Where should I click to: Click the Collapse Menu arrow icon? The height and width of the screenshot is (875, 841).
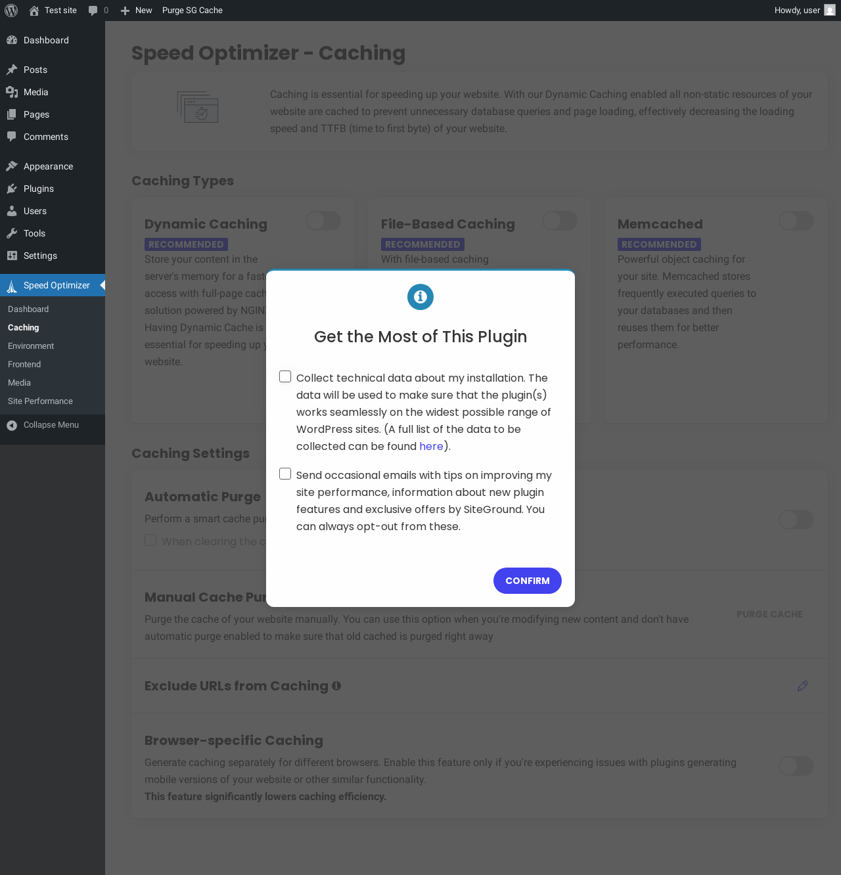(x=12, y=426)
